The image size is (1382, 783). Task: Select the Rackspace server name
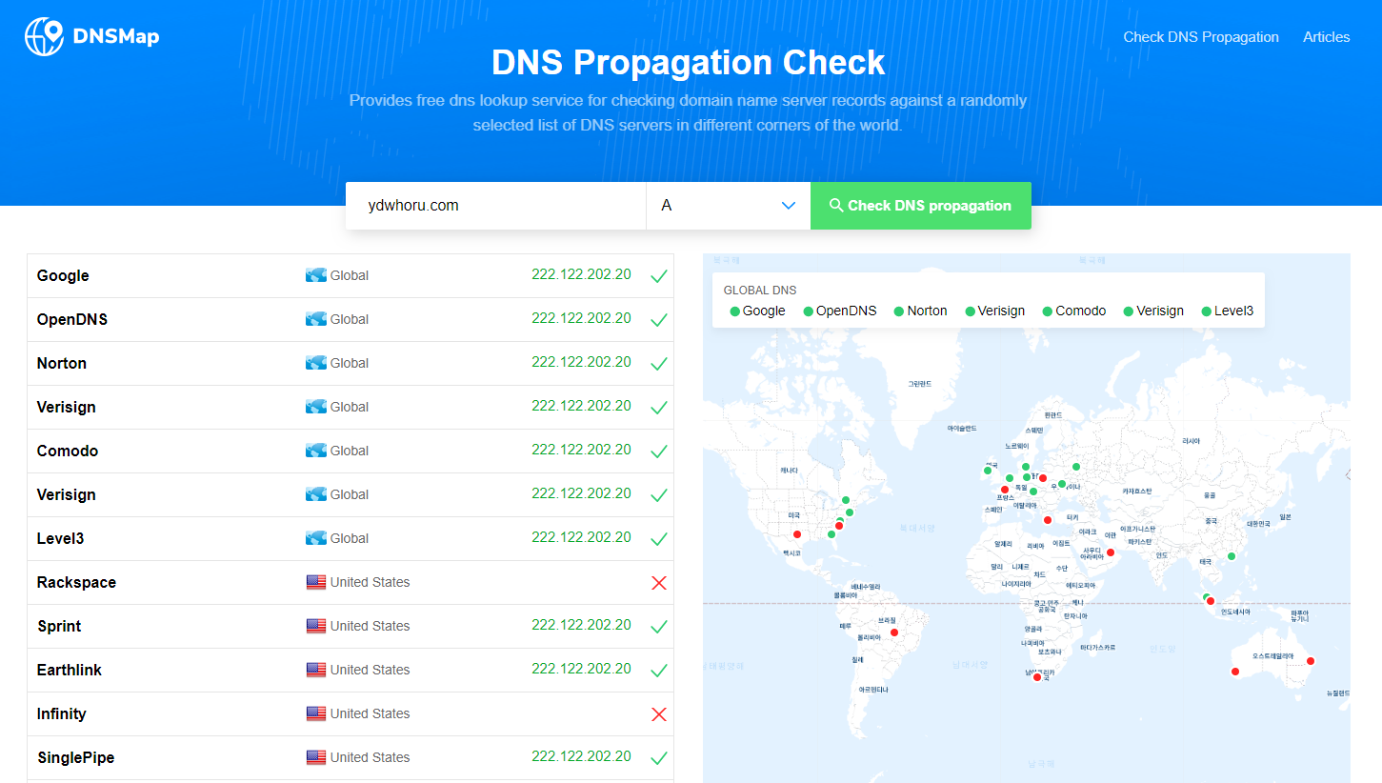click(76, 582)
